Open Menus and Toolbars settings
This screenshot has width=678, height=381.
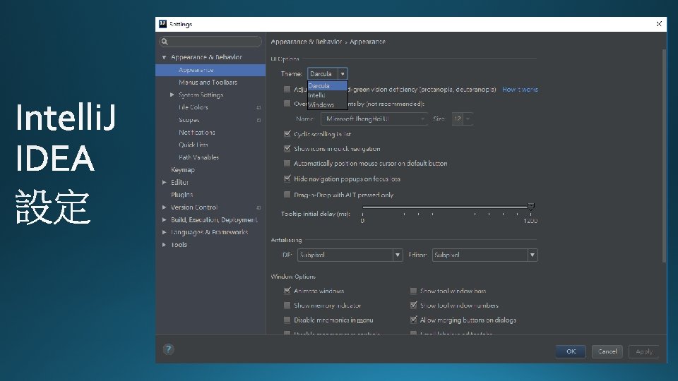coord(208,83)
